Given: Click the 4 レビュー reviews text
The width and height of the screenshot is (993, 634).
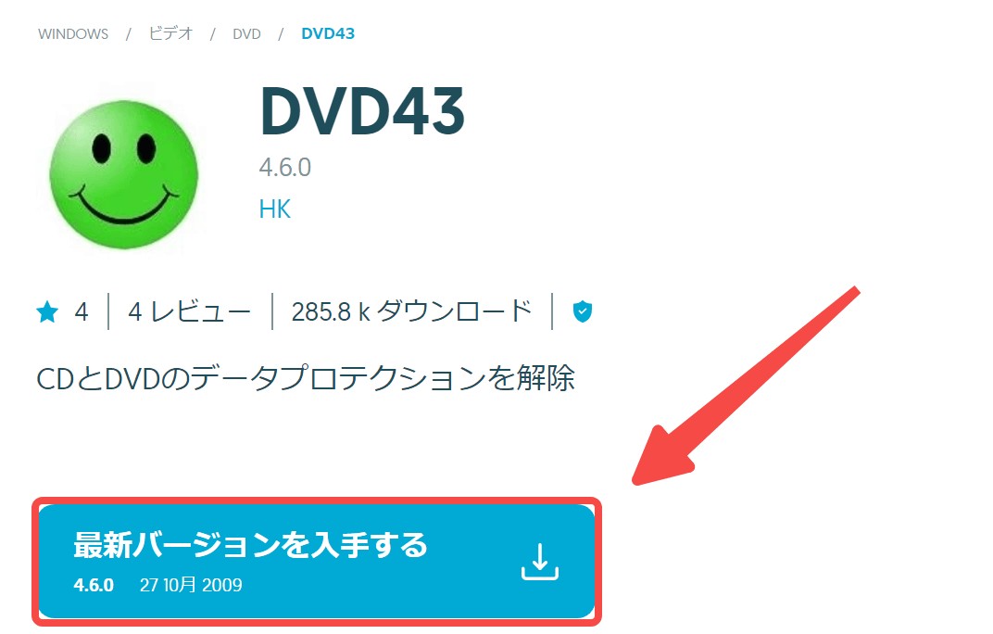Looking at the screenshot, I should [x=189, y=311].
